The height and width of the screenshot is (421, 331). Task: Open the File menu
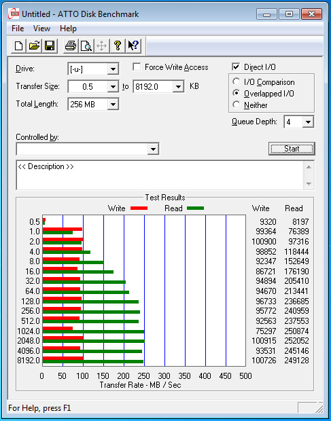point(18,29)
